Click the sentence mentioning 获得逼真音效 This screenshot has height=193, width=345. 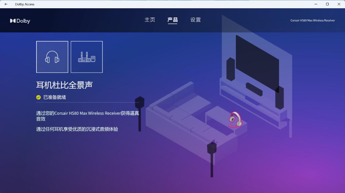[x=88, y=116]
